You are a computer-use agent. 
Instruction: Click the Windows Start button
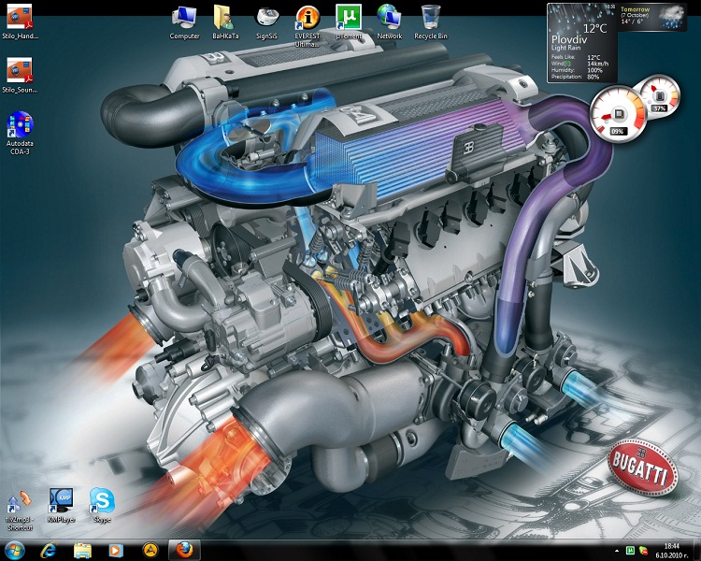tap(16, 550)
